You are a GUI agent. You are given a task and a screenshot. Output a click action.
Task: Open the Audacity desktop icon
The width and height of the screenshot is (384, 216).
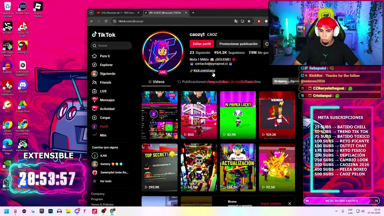7,67
